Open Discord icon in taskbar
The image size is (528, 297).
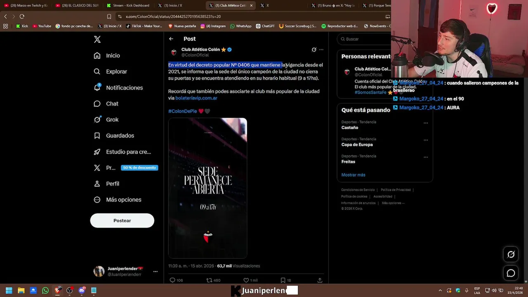click(x=82, y=290)
